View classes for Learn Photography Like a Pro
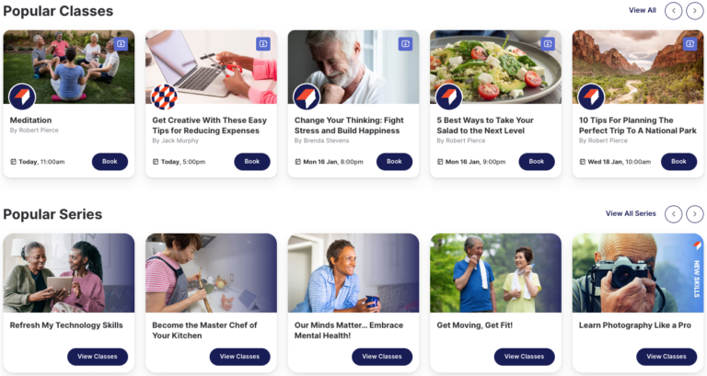This screenshot has width=707, height=376. (x=666, y=357)
